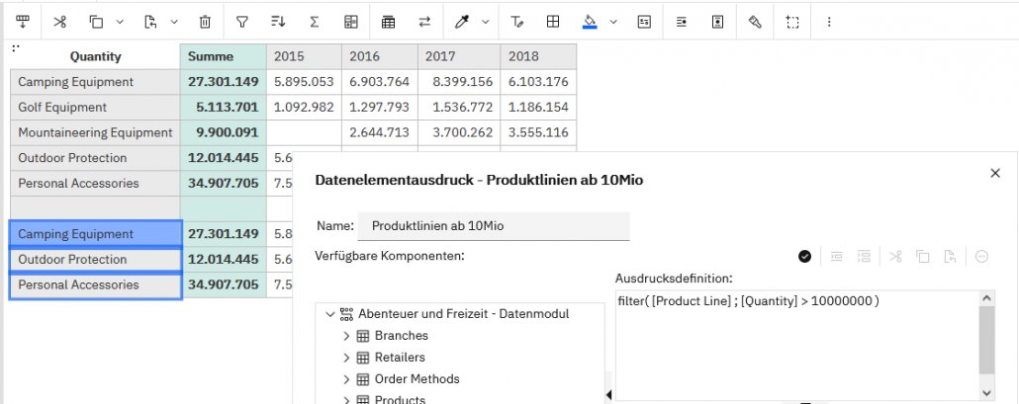
Task: Select the Golf Equipment row header
Action: (x=96, y=107)
